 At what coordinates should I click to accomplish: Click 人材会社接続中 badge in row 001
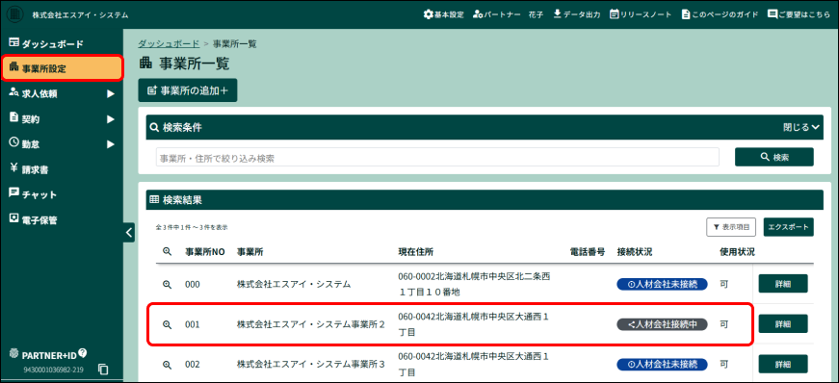pyautogui.click(x=663, y=324)
